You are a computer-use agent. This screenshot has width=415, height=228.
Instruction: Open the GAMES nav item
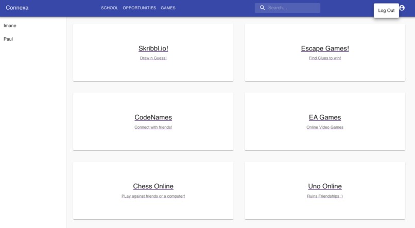pyautogui.click(x=168, y=8)
